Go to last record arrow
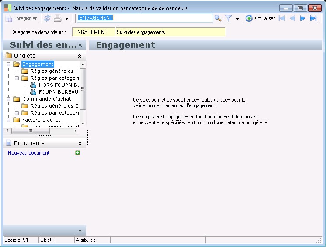326x247 pixels. point(313,18)
